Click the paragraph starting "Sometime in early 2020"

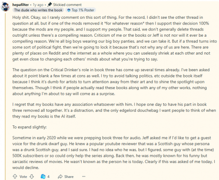113,152
